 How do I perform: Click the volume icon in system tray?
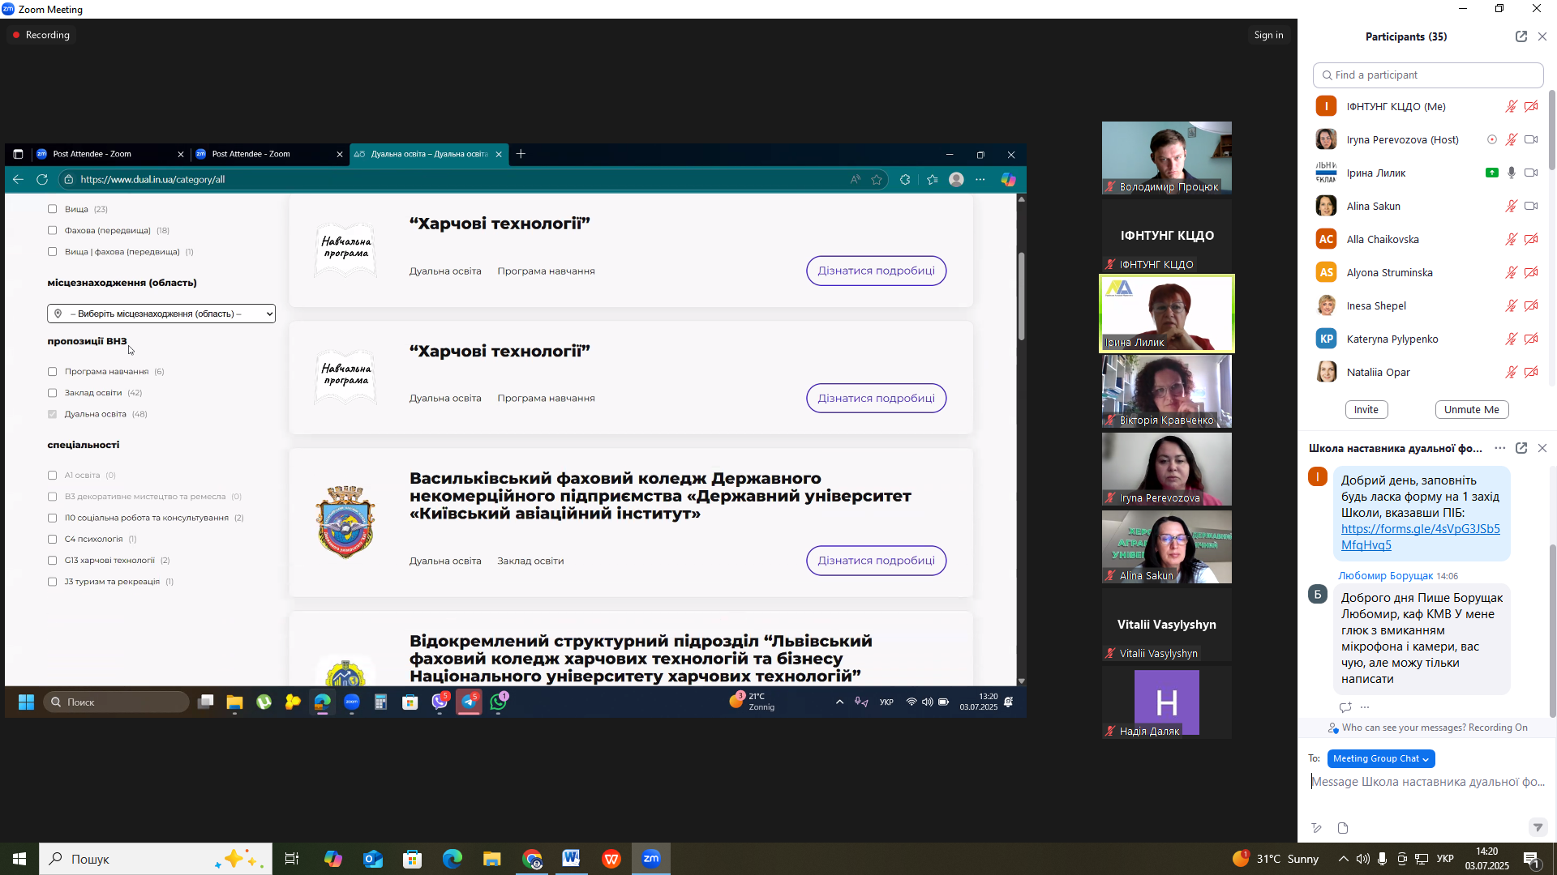pos(1362,859)
